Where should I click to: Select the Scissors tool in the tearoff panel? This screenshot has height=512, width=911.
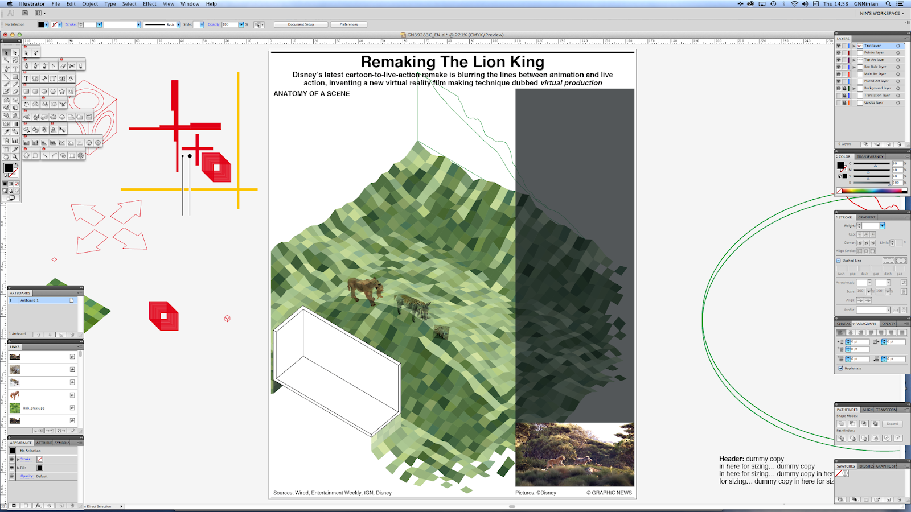point(72,66)
